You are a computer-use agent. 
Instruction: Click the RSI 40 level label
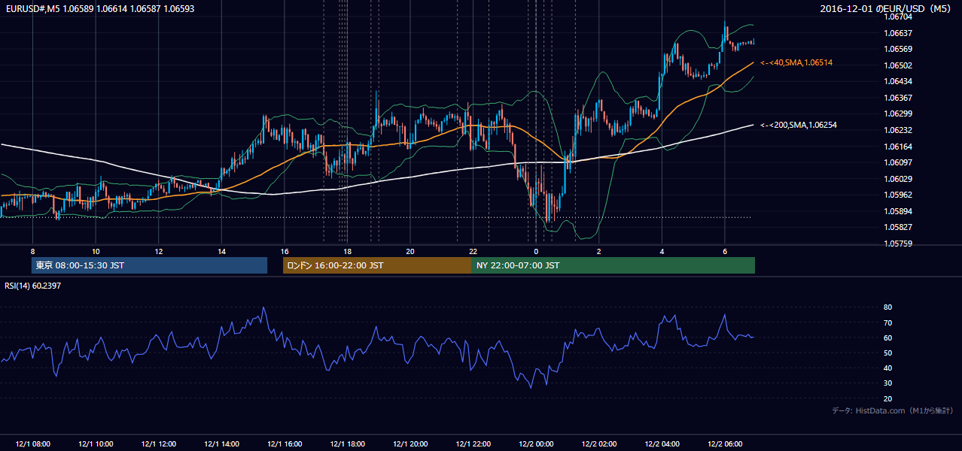[x=888, y=368]
